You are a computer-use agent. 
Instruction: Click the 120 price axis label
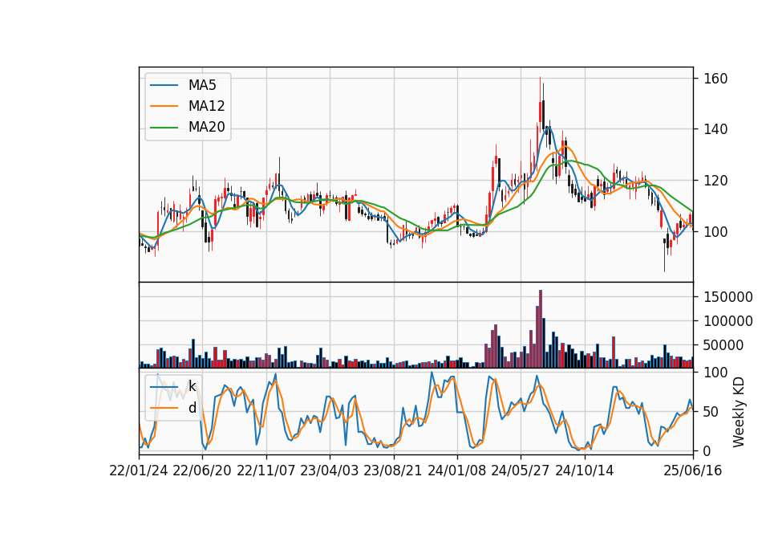(x=715, y=181)
